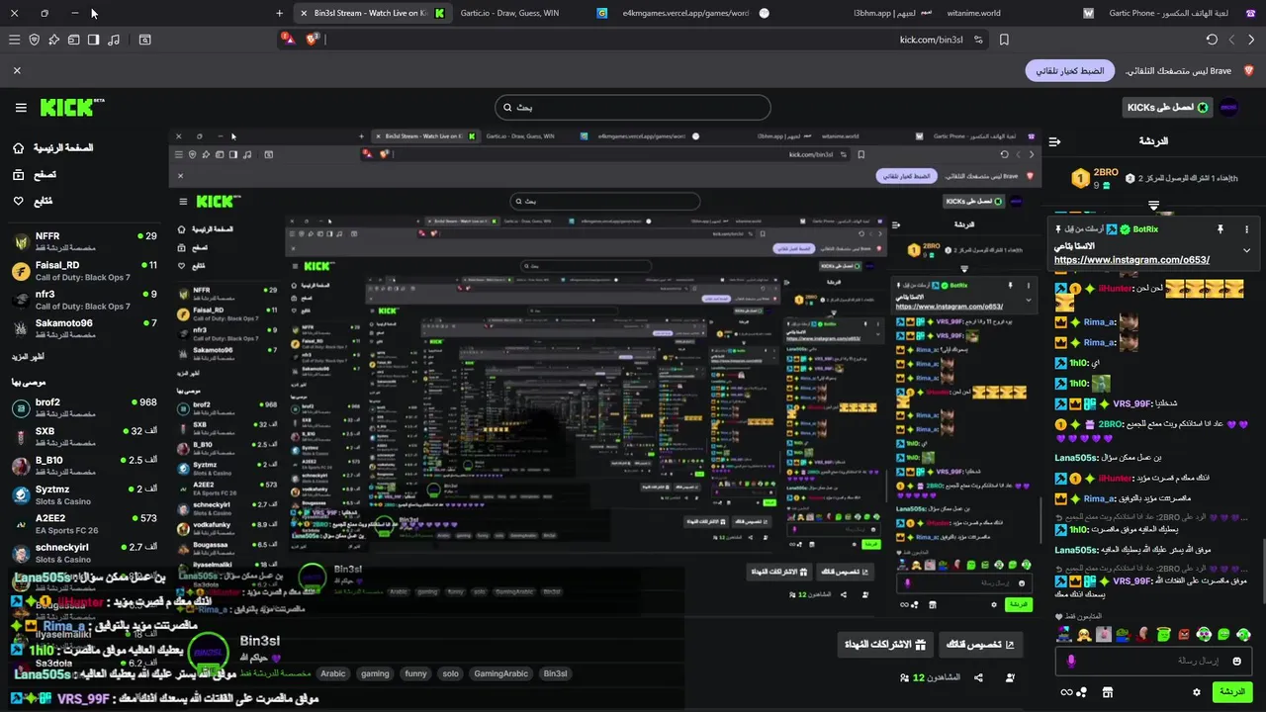Open brof2 recommended channel
The image size is (1266, 712).
(x=83, y=408)
